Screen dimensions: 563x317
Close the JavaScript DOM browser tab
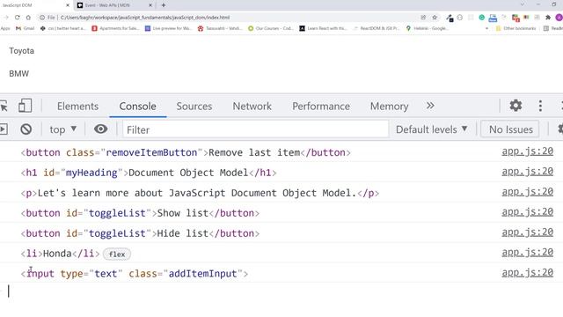tap(68, 5)
